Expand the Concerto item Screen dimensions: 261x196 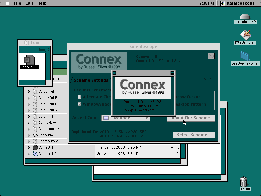point(29,135)
